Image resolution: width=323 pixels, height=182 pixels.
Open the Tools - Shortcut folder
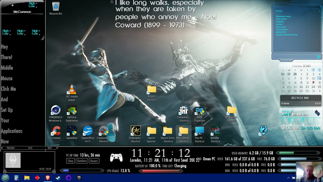[152, 93]
